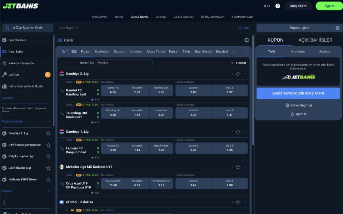The image size is (343, 214).
Task: Open the live betting settings gear
Action: click(x=247, y=40)
